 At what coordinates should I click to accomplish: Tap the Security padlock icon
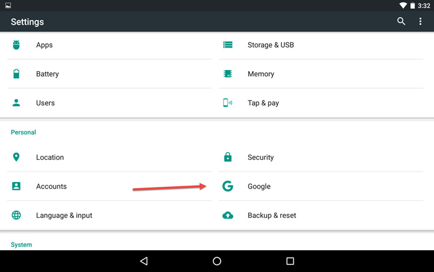point(228,157)
